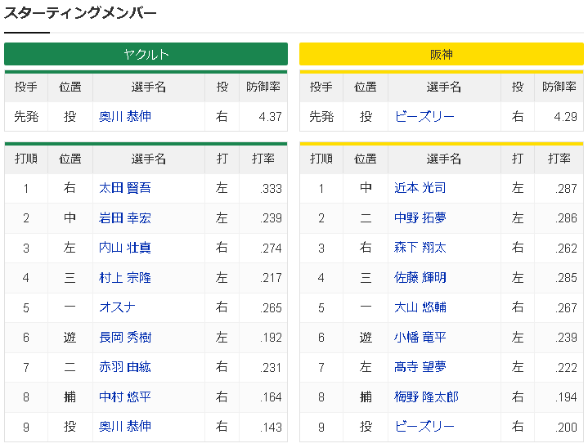Click 森下 翔太 player name
The height and width of the screenshot is (448, 588).
[420, 248]
